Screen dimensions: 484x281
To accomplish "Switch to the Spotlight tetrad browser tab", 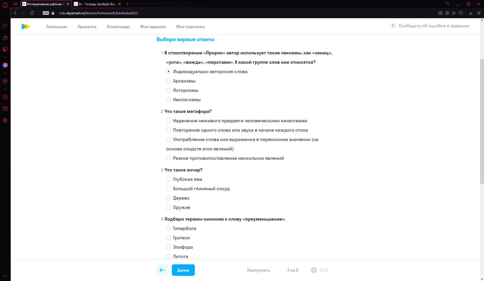I will click(97, 4).
